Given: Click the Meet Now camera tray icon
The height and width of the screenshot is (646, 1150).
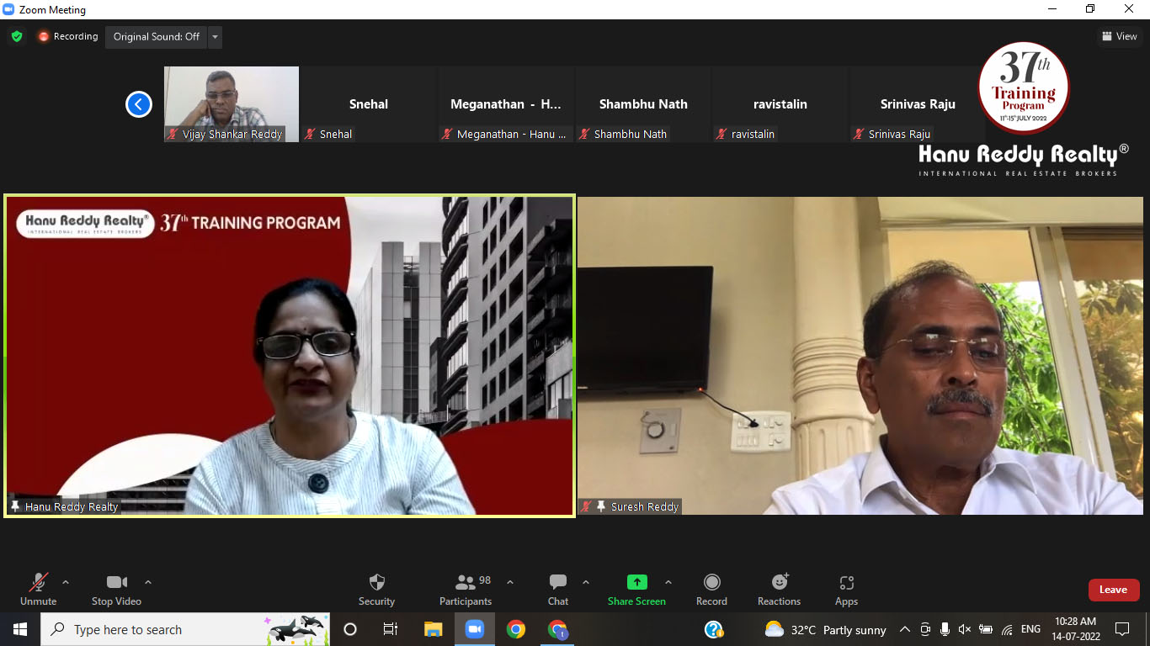Looking at the screenshot, I should pos(925,629).
